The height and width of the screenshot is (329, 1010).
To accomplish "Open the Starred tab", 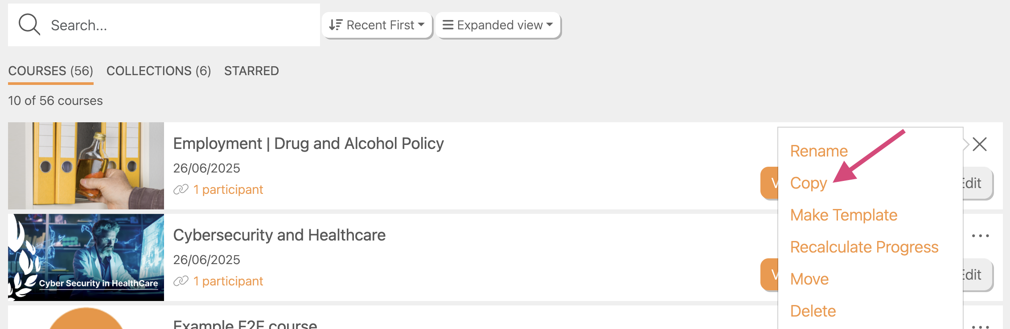I will pos(251,71).
